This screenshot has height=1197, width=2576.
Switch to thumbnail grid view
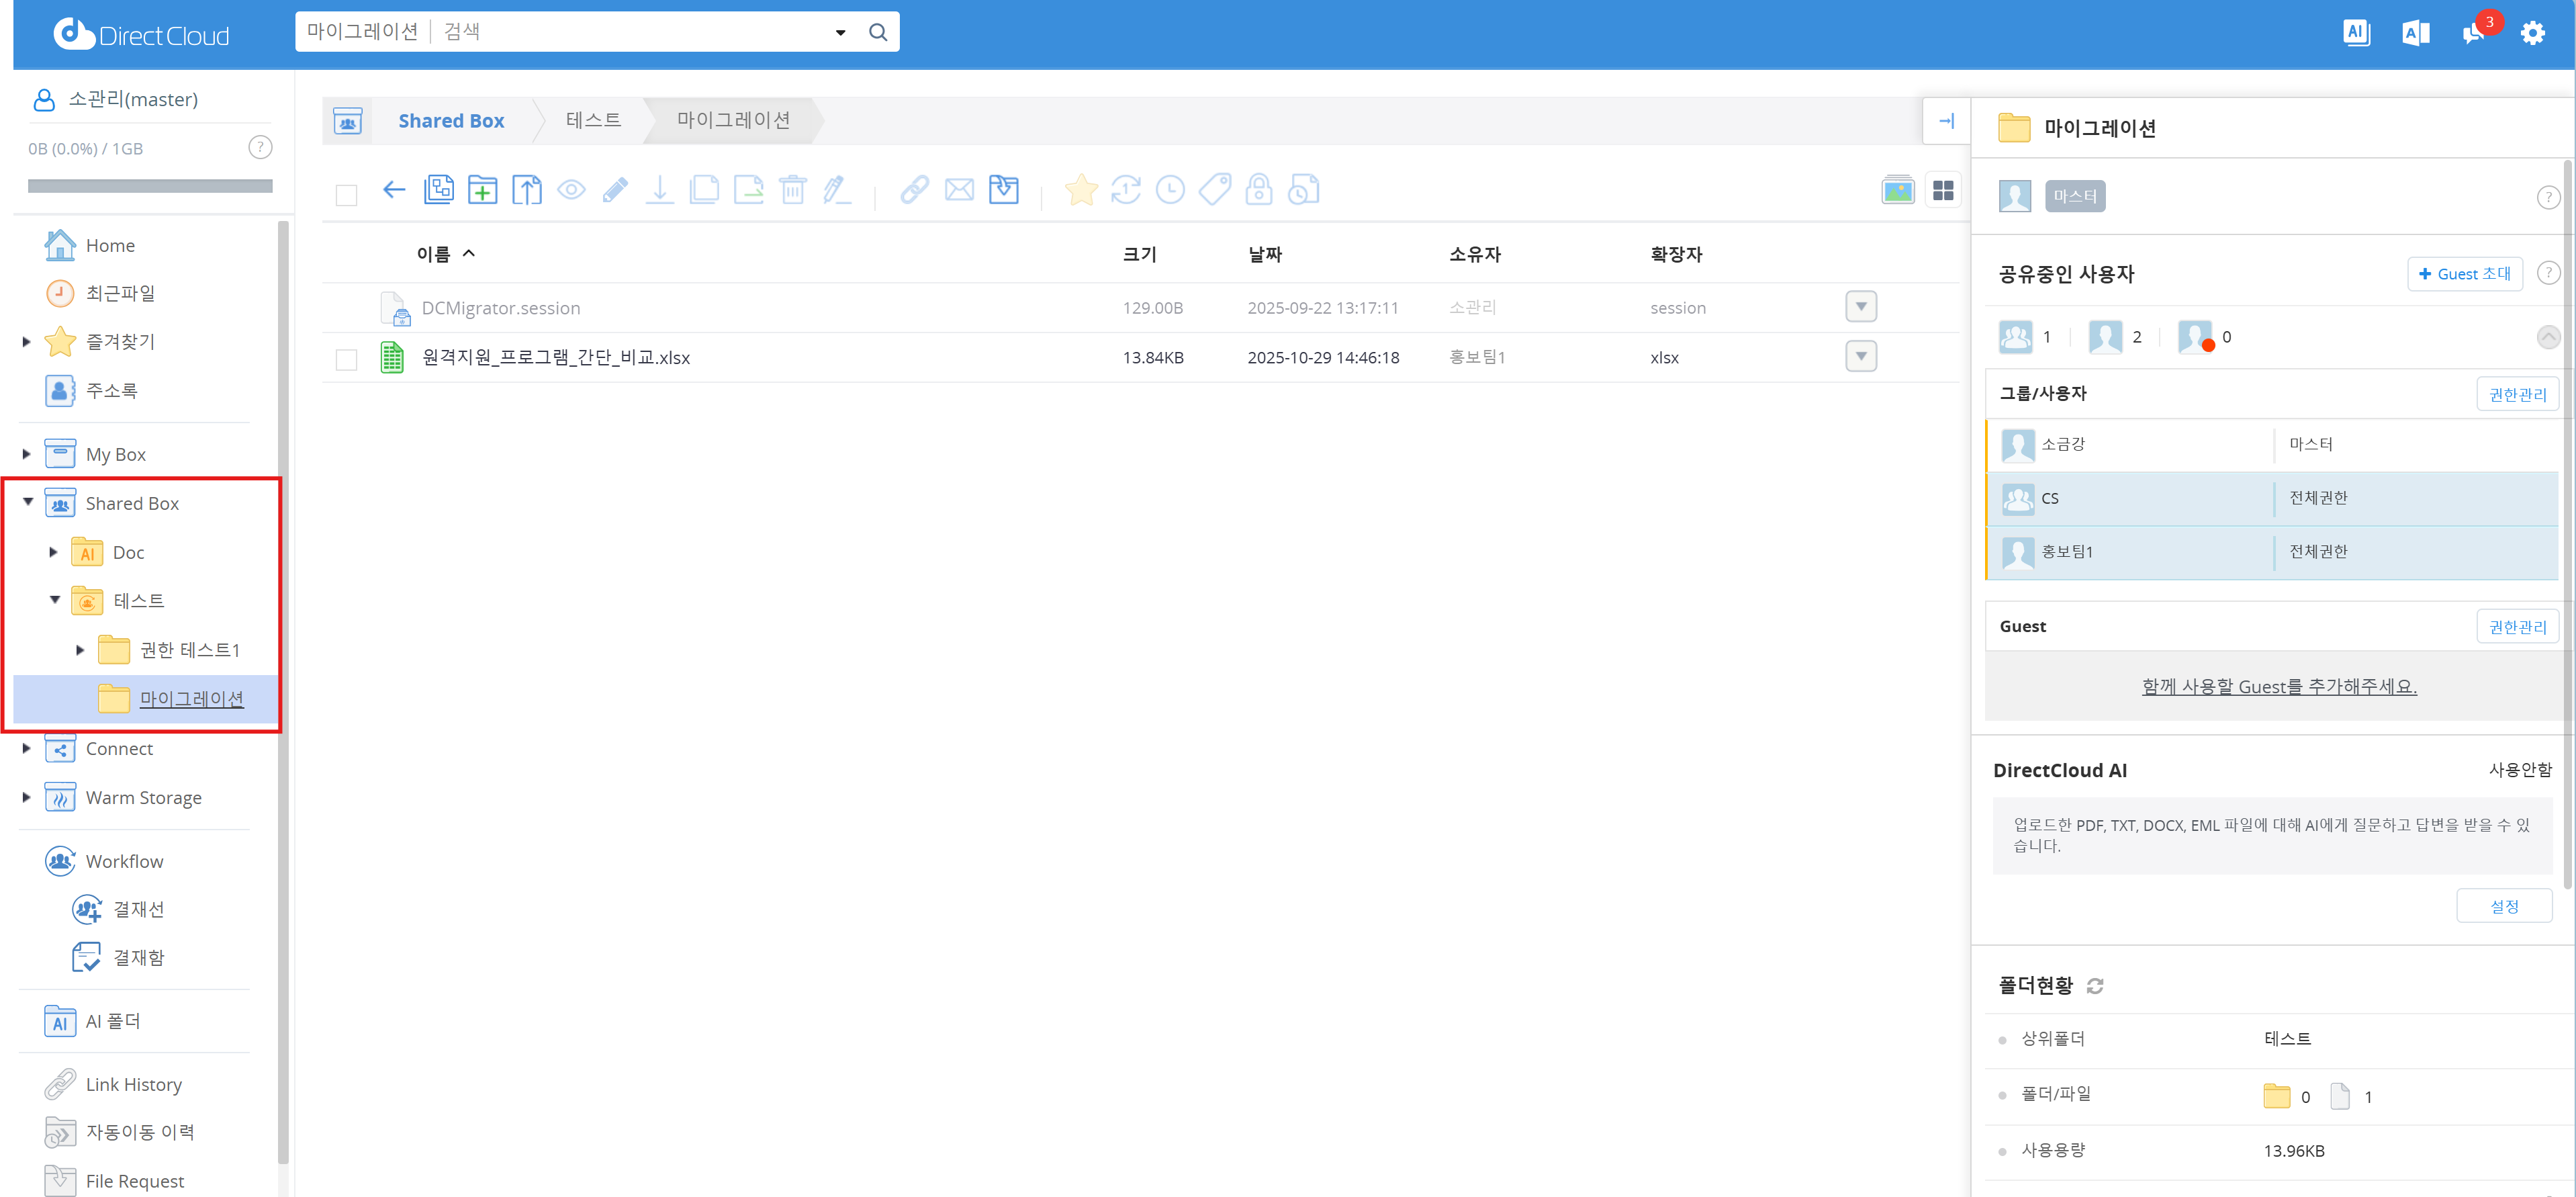(1943, 190)
